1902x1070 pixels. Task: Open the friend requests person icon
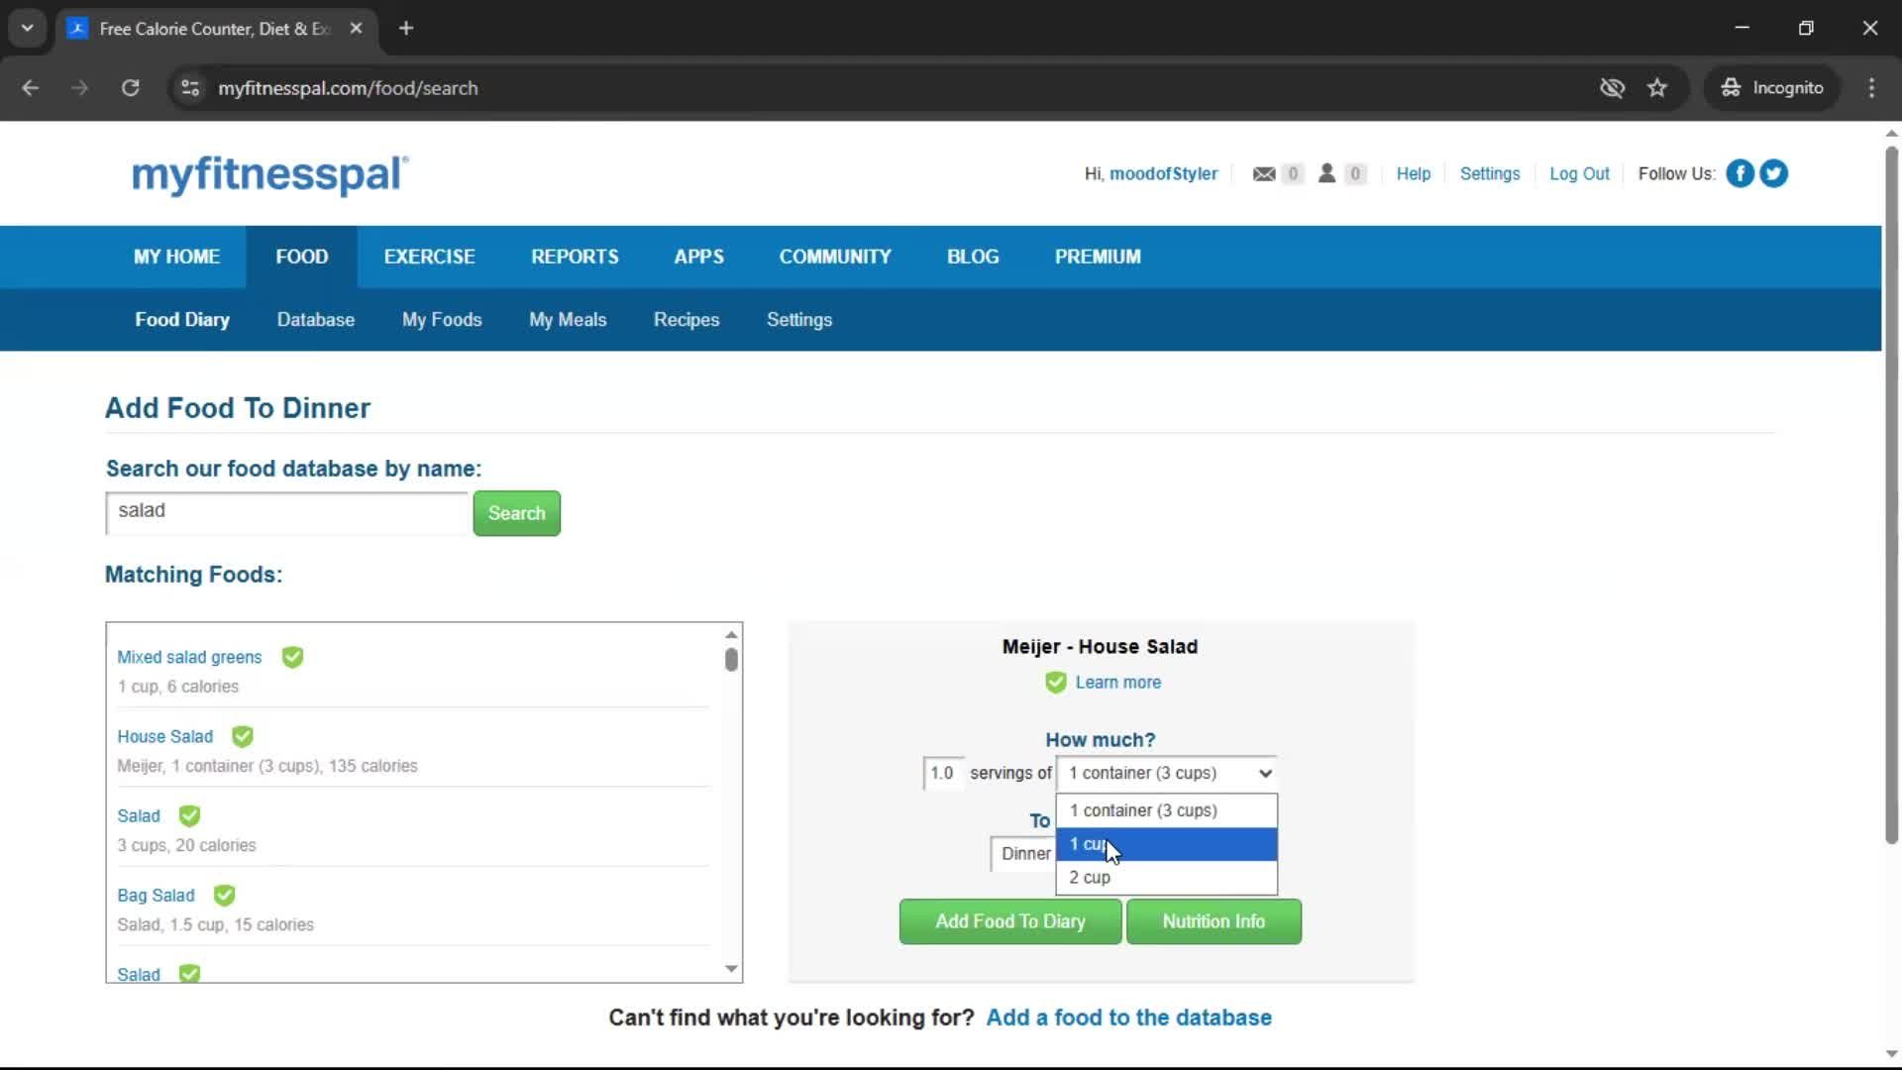(x=1326, y=173)
